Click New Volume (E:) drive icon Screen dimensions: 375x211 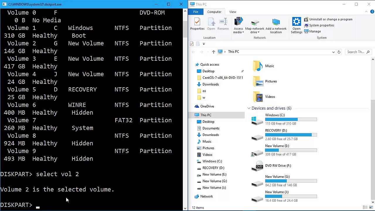tap(257, 152)
